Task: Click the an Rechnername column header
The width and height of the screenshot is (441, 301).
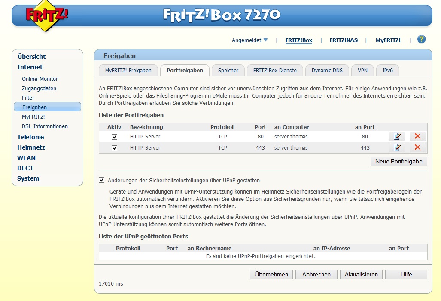Action: 210,249
